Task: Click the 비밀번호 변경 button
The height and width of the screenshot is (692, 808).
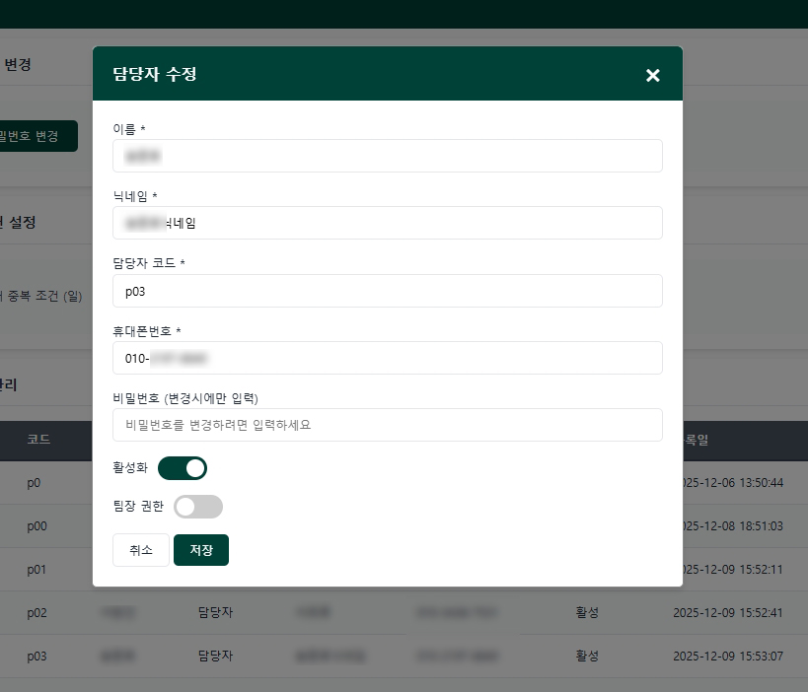Action: coord(30,136)
